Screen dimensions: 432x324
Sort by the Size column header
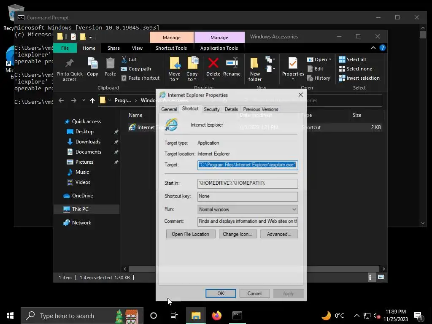[x=367, y=115]
